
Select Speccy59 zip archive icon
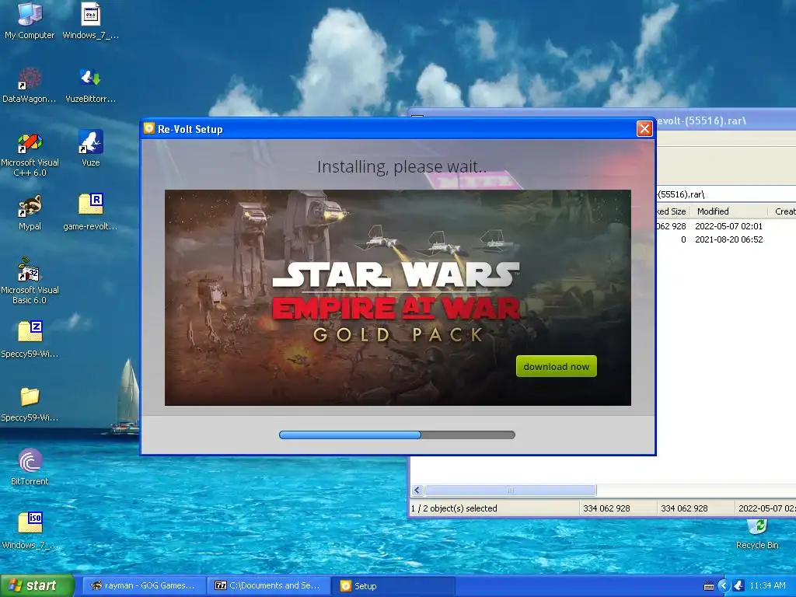point(30,339)
